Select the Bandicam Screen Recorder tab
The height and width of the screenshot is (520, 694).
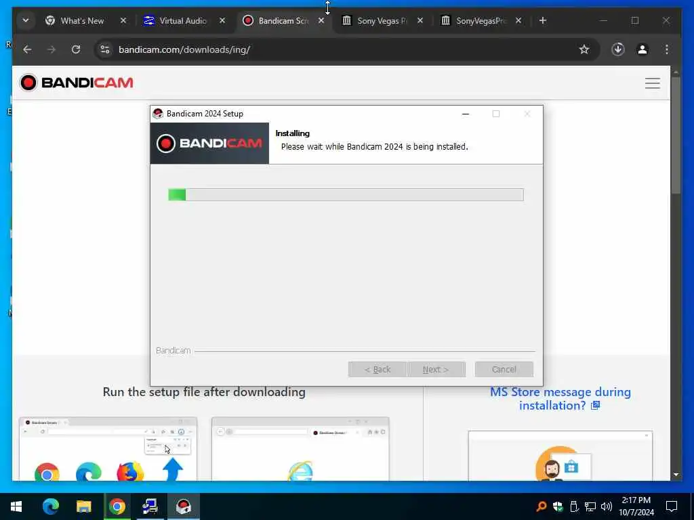click(x=283, y=21)
